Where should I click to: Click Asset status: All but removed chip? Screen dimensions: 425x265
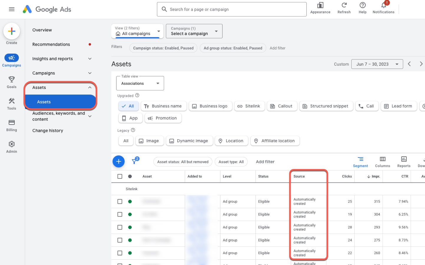pyautogui.click(x=183, y=162)
